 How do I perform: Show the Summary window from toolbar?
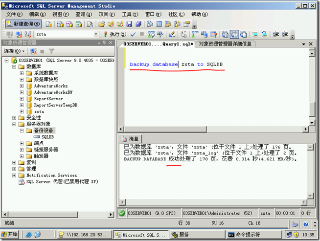(x=159, y=24)
